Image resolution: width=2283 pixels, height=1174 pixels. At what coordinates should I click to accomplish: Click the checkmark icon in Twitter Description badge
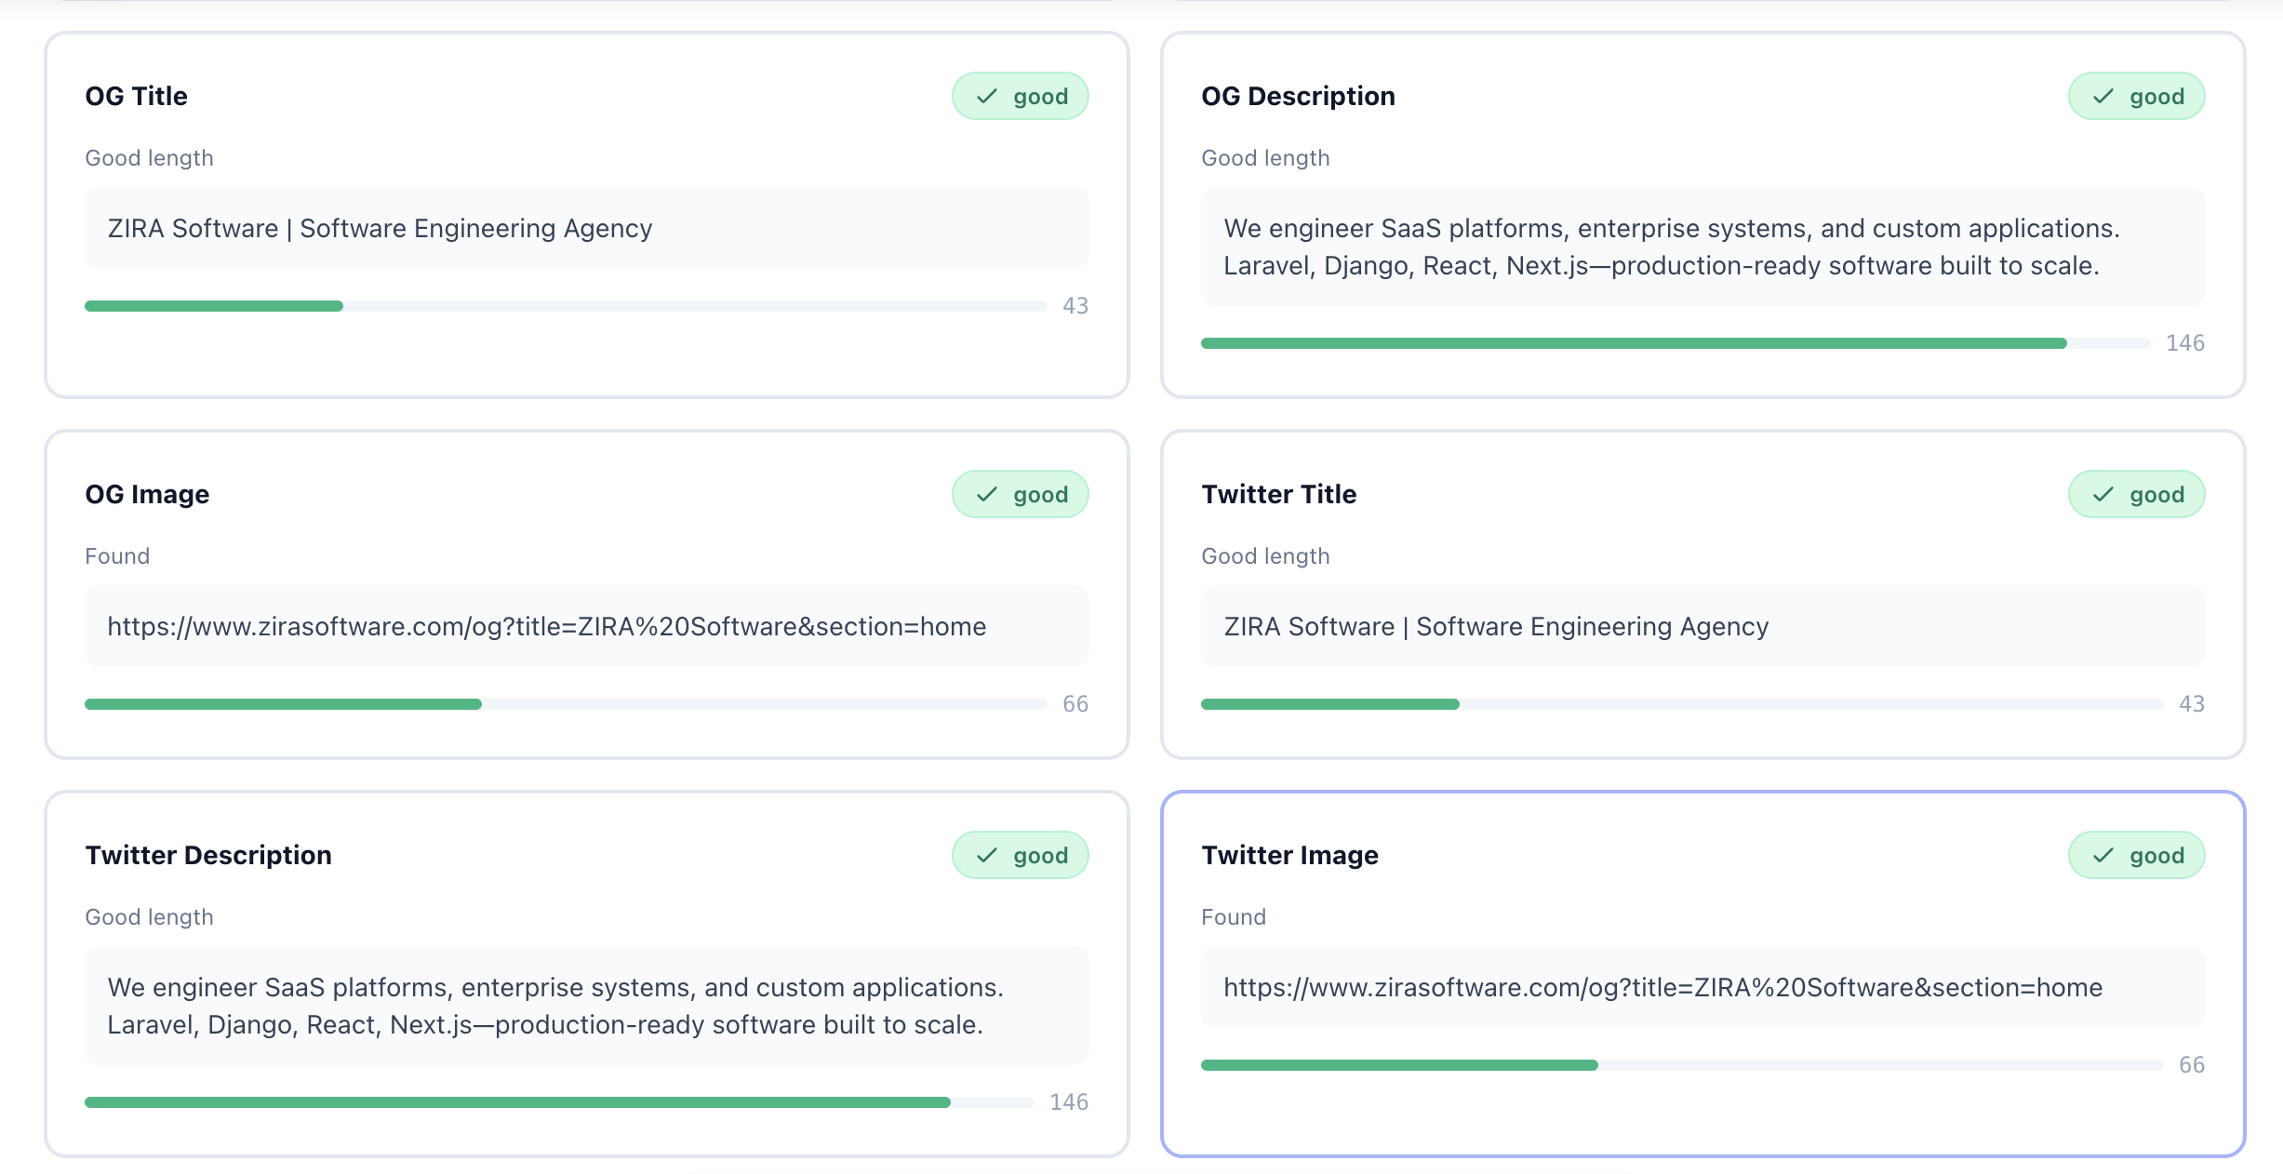[x=989, y=854]
